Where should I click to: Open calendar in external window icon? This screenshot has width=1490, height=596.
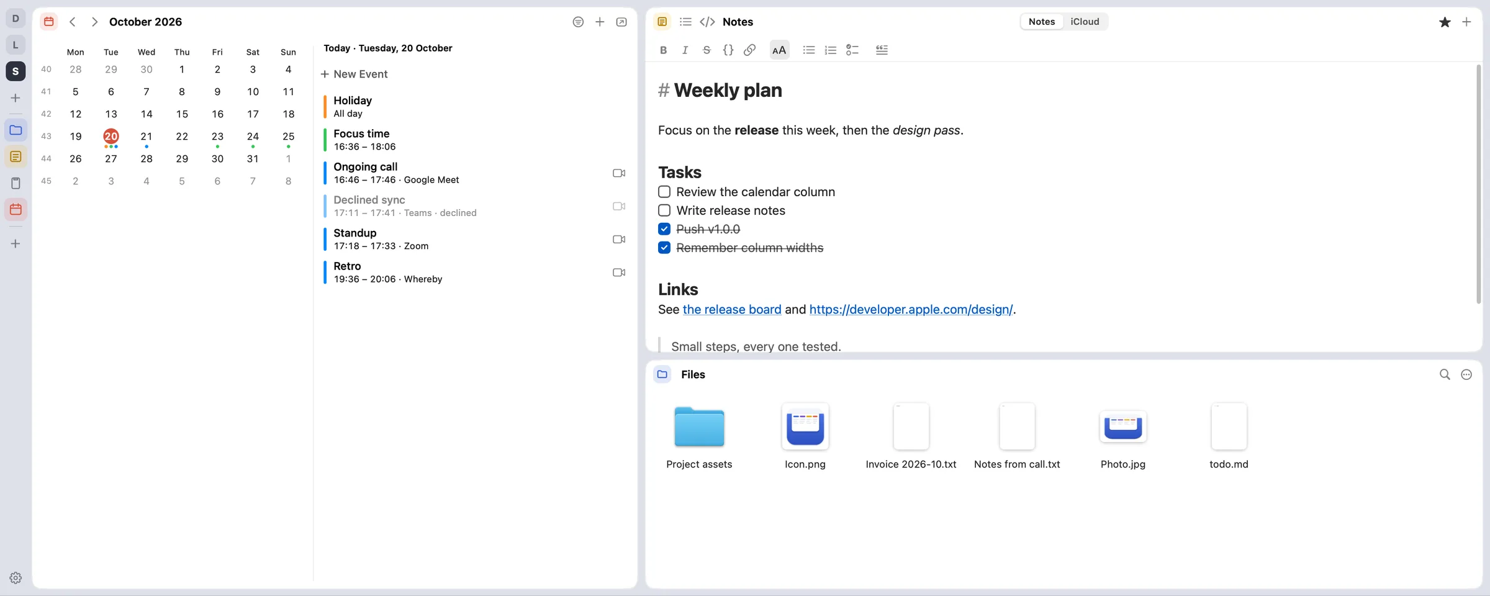click(621, 22)
